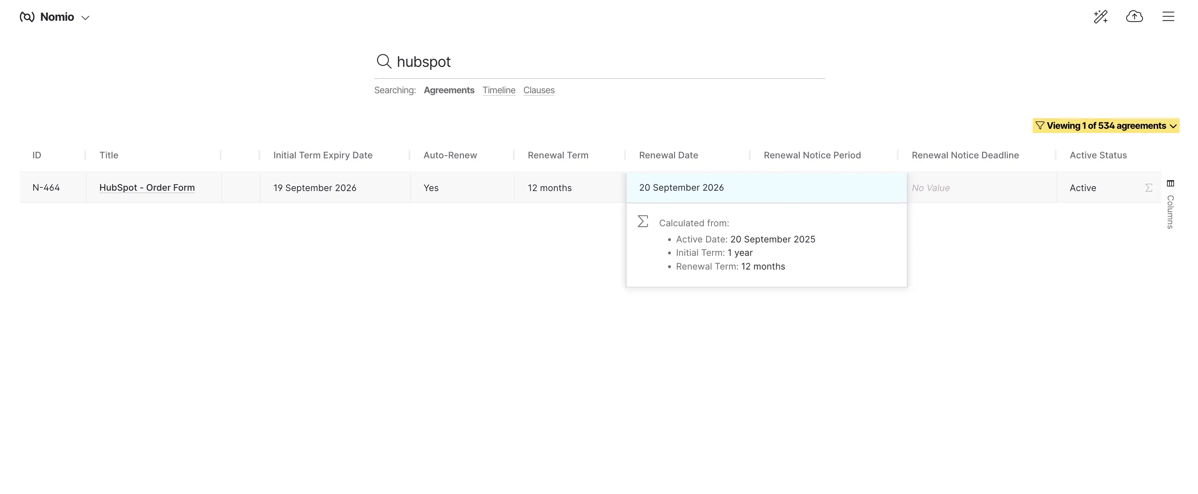1198x494 pixels.
Task: Click Renewal Term 12 months popup line
Action: (x=730, y=266)
